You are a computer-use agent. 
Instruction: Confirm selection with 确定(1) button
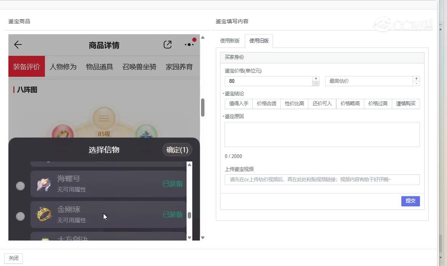tap(177, 150)
